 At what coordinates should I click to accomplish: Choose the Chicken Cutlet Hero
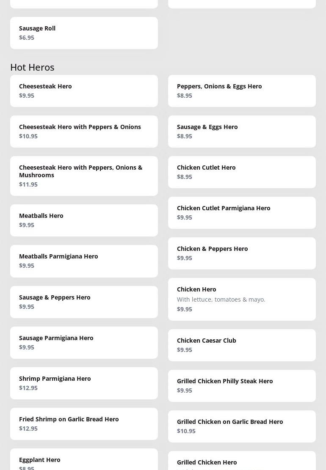[242, 172]
